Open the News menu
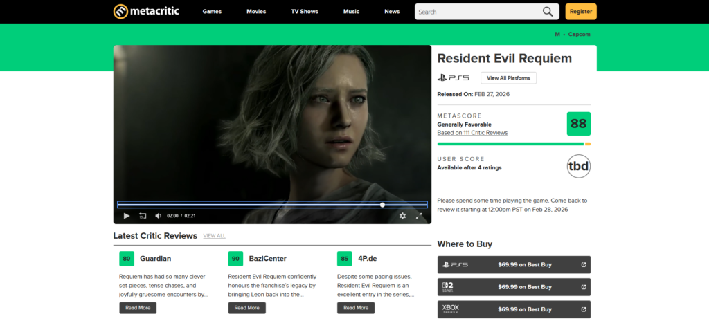 pyautogui.click(x=392, y=12)
